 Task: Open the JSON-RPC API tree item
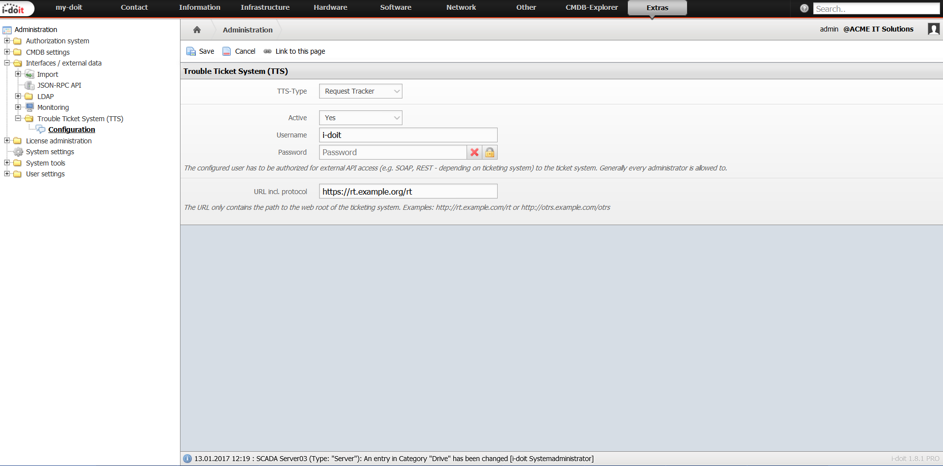coord(59,85)
